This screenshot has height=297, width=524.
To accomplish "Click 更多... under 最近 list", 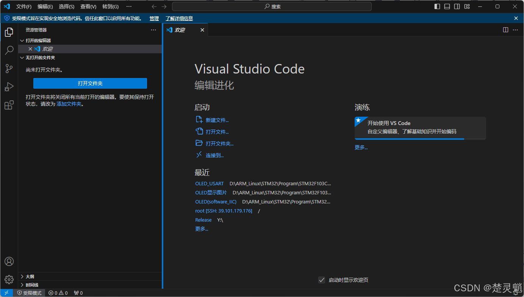I will [202, 229].
